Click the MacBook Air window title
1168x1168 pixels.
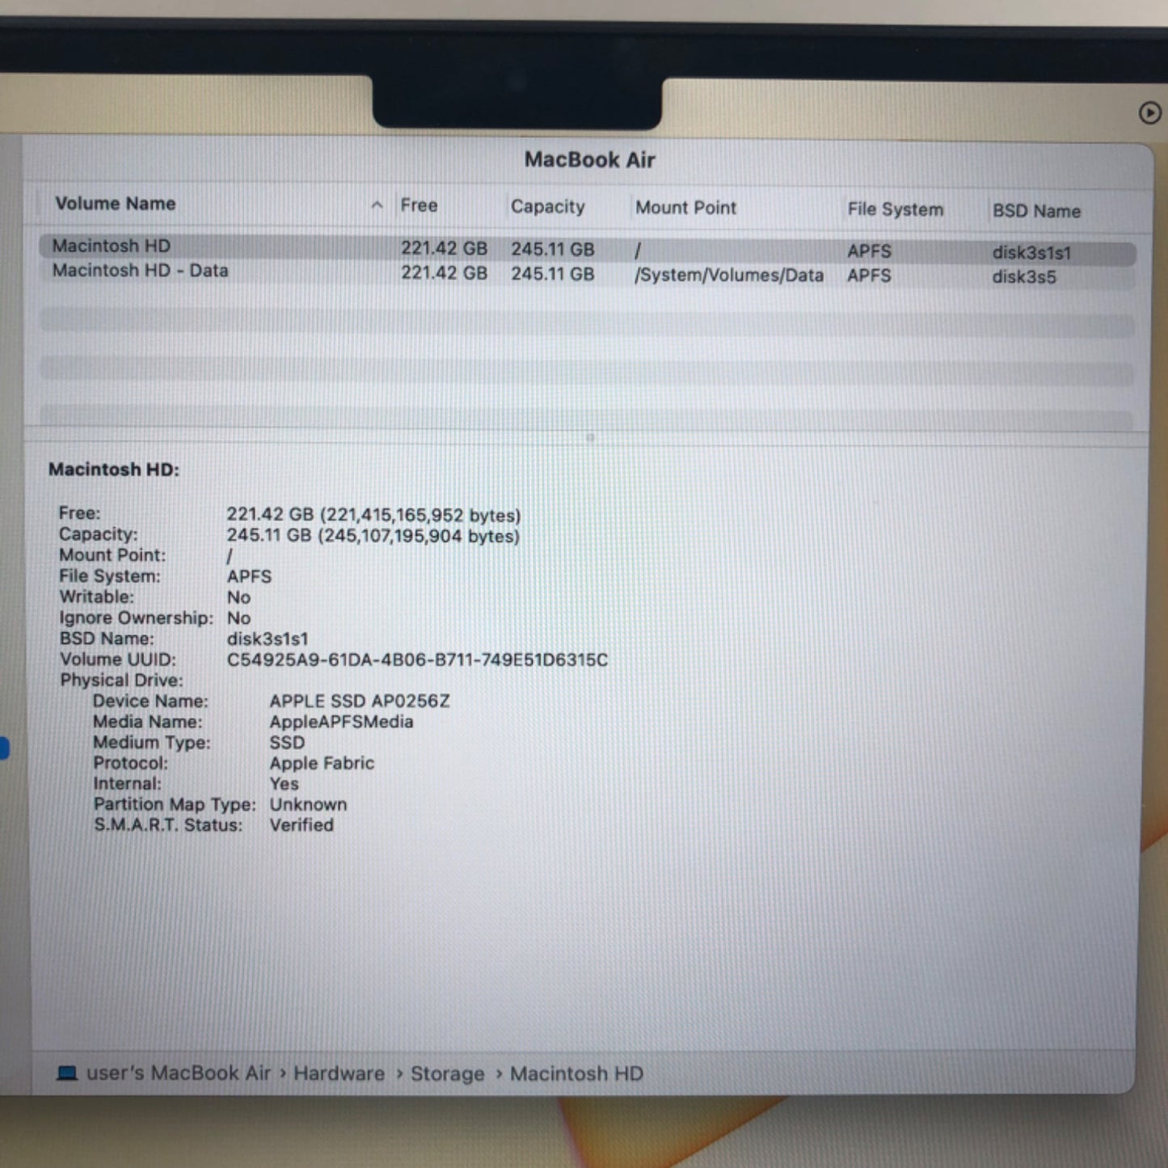click(589, 160)
